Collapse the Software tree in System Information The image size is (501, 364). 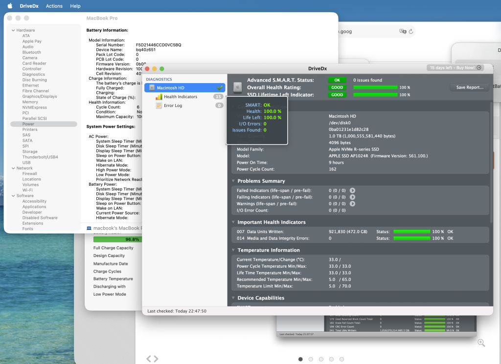click(13, 196)
